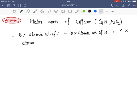Close editing mode with the X
The image size is (137, 103).
click(129, 5)
